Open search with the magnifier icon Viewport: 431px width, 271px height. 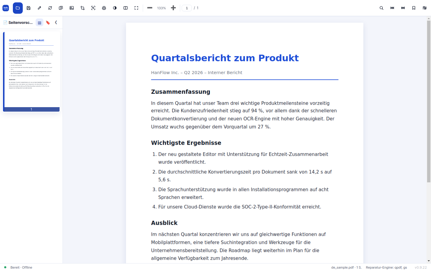(381, 8)
